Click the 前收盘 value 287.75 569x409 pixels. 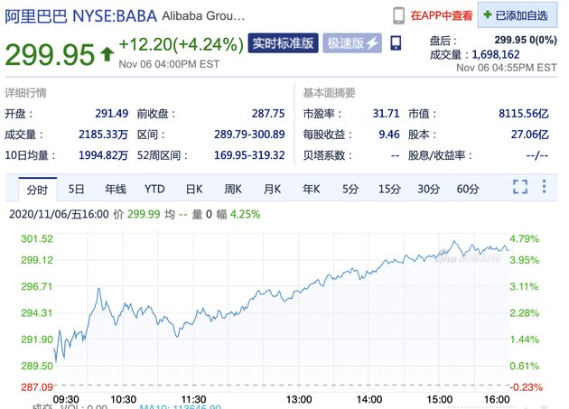coord(268,114)
